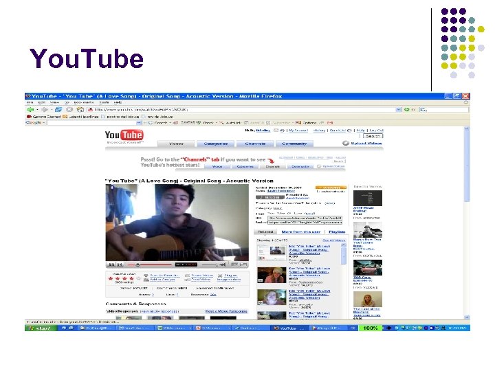Open the address bar history dropdown
Screen dimensions: 495x371
coord(399,109)
